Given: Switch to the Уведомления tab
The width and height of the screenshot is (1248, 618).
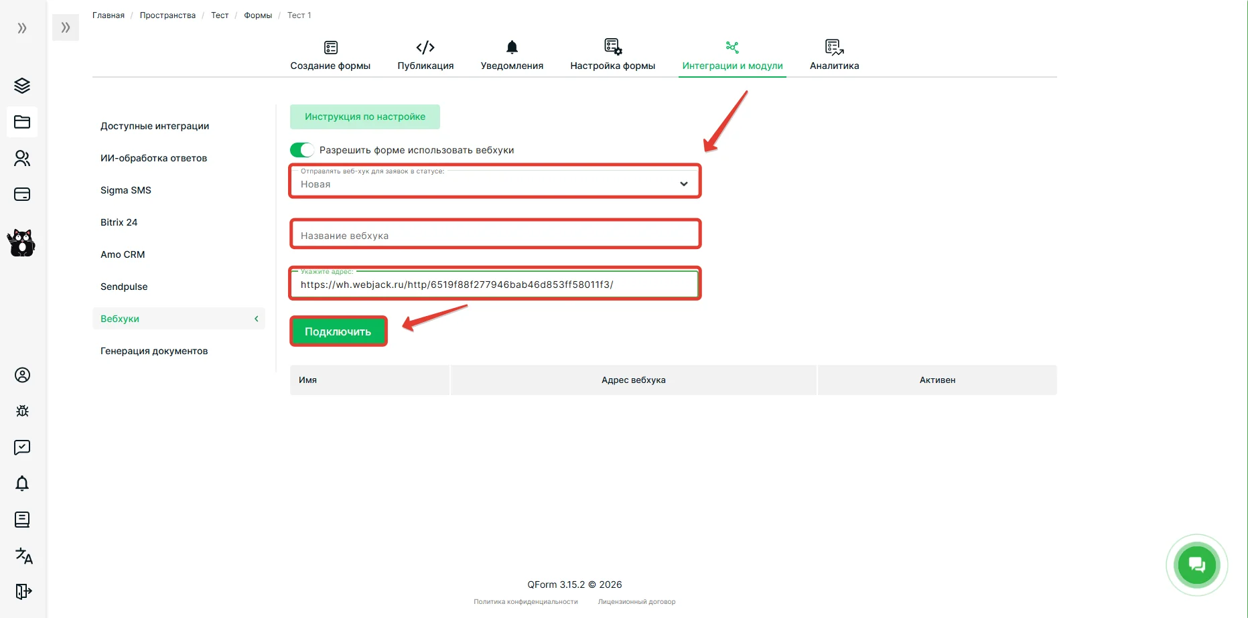Looking at the screenshot, I should pos(512,56).
